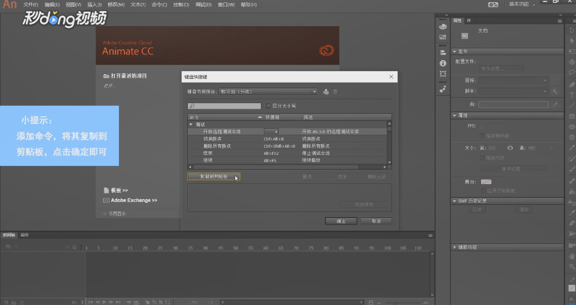This screenshot has width=576, height=305.
Task: Select the Oval tool
Action: tap(572, 127)
